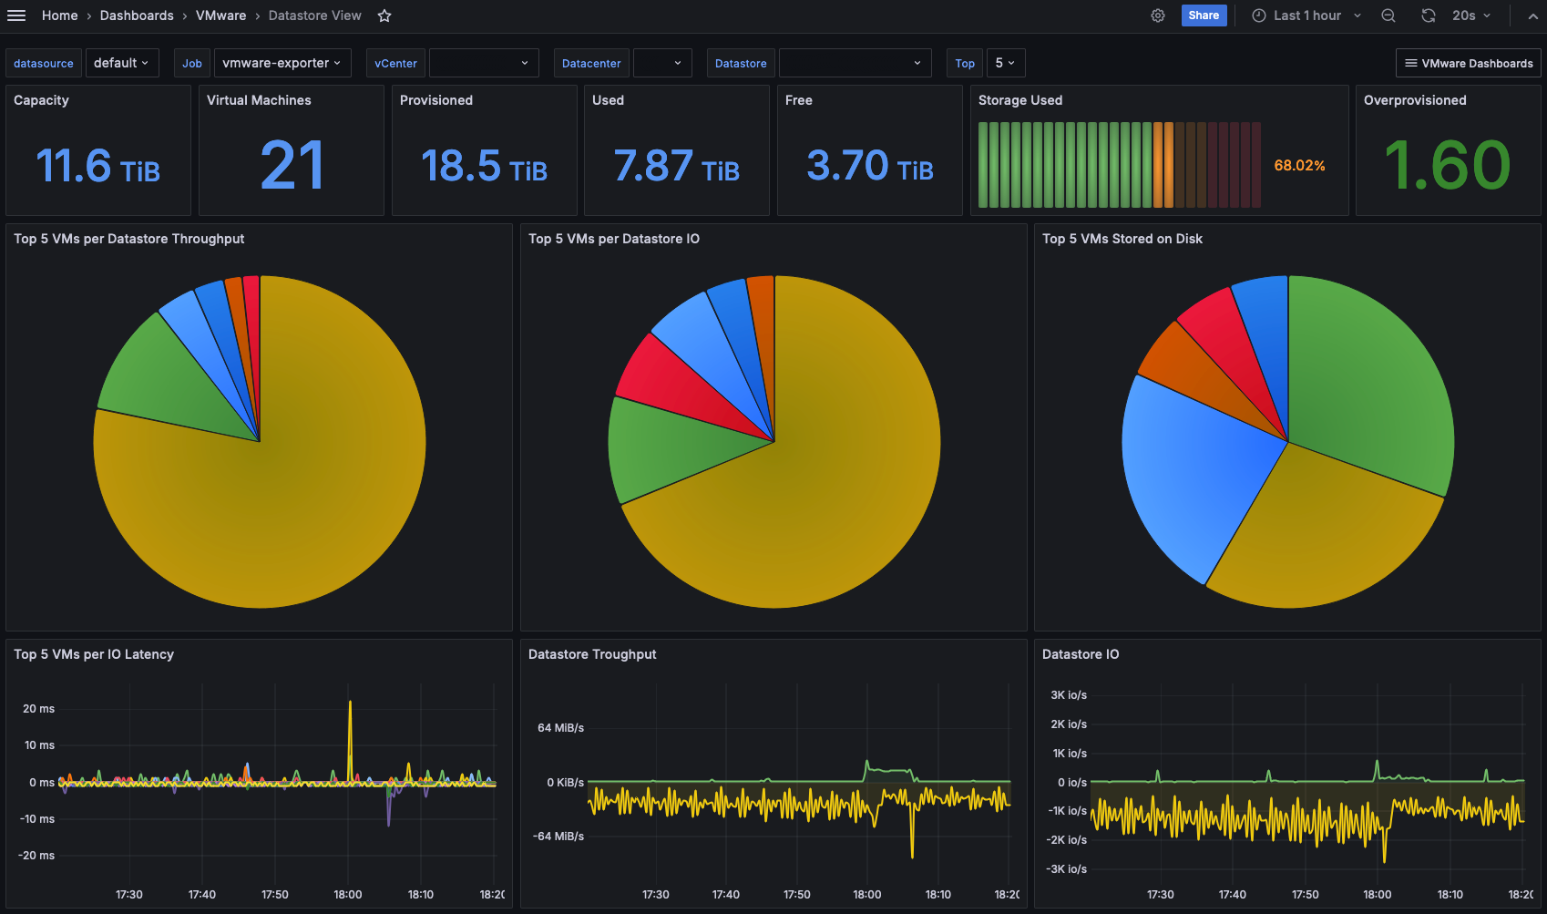Screen dimensions: 1547x914
Task: Go to Dashboards breadcrumb
Action: 137,15
